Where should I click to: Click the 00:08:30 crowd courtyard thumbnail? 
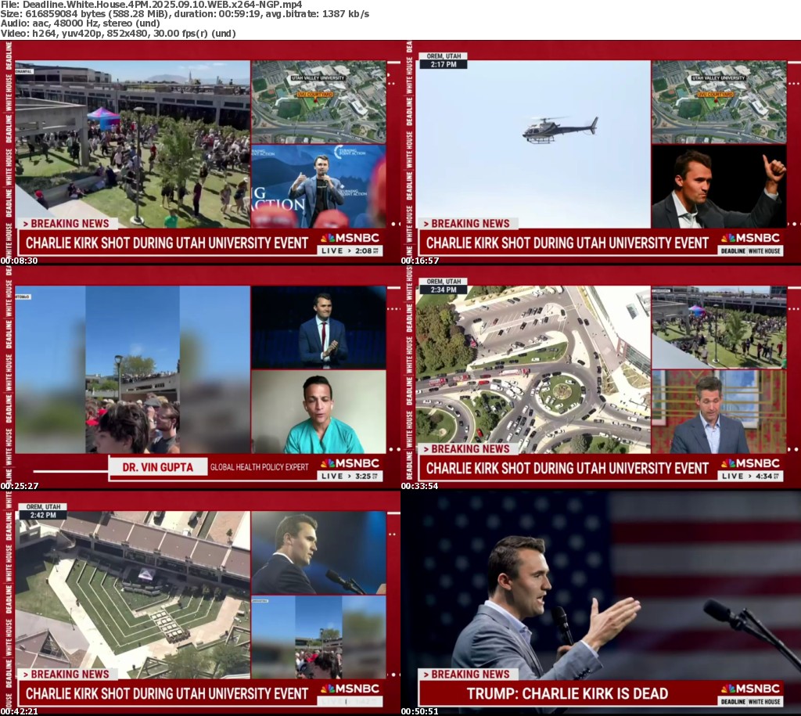click(x=200, y=153)
